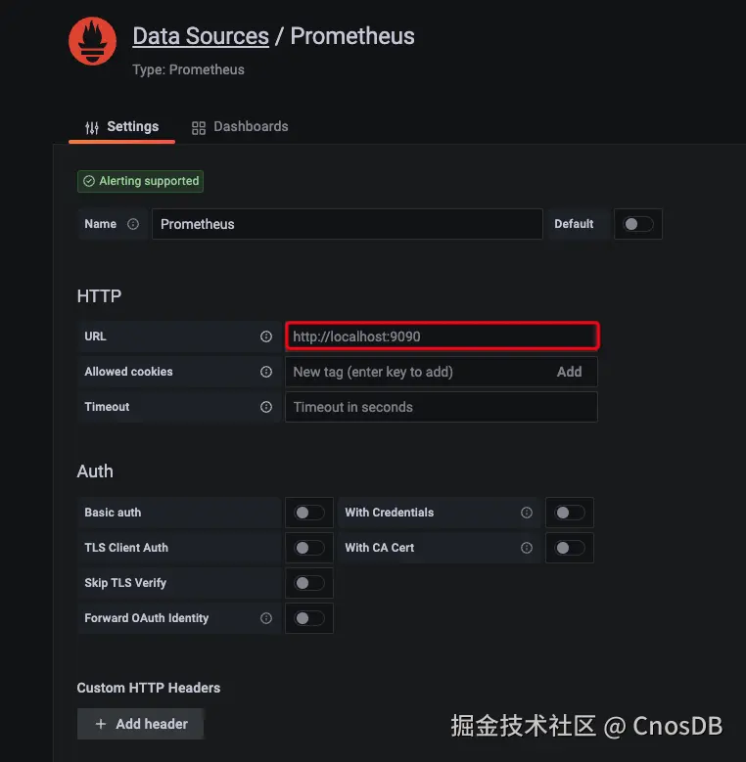Click the Allowed cookies info icon

point(266,372)
